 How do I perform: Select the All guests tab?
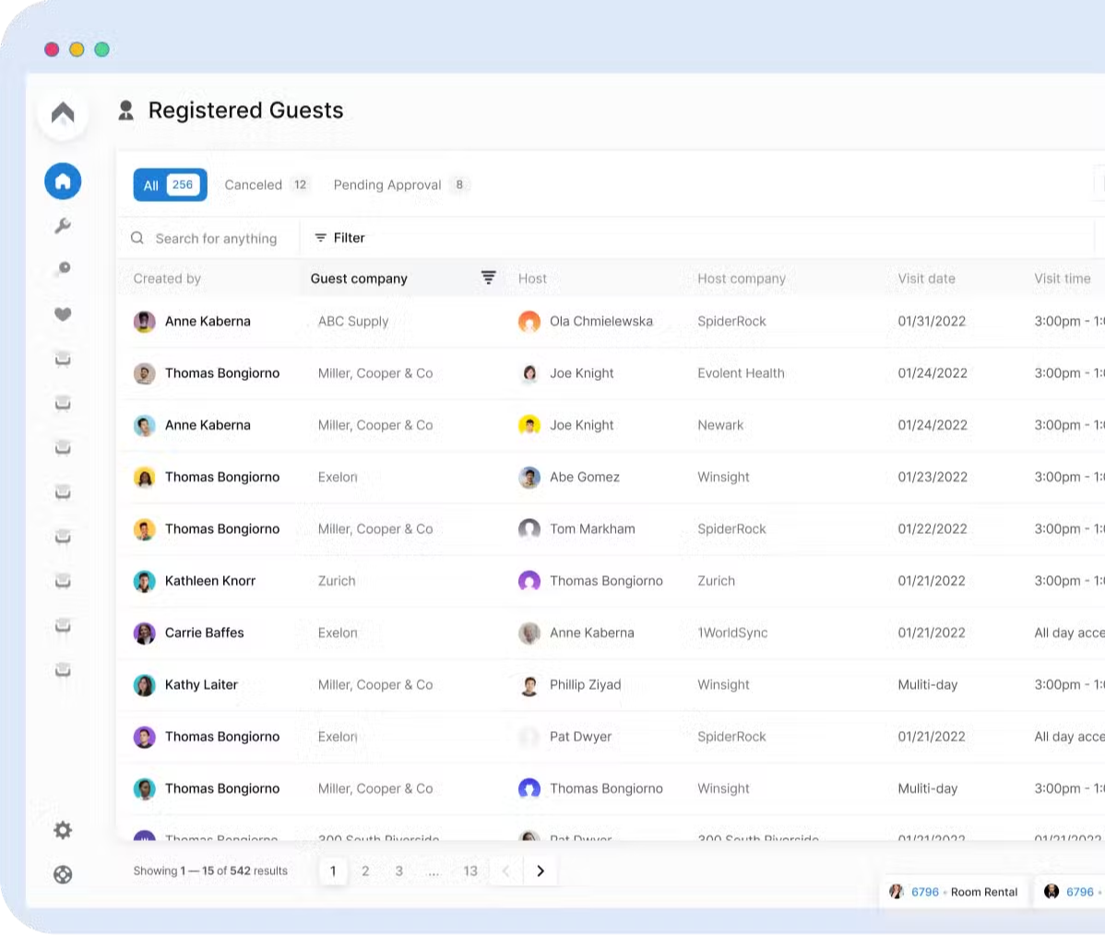click(x=170, y=184)
